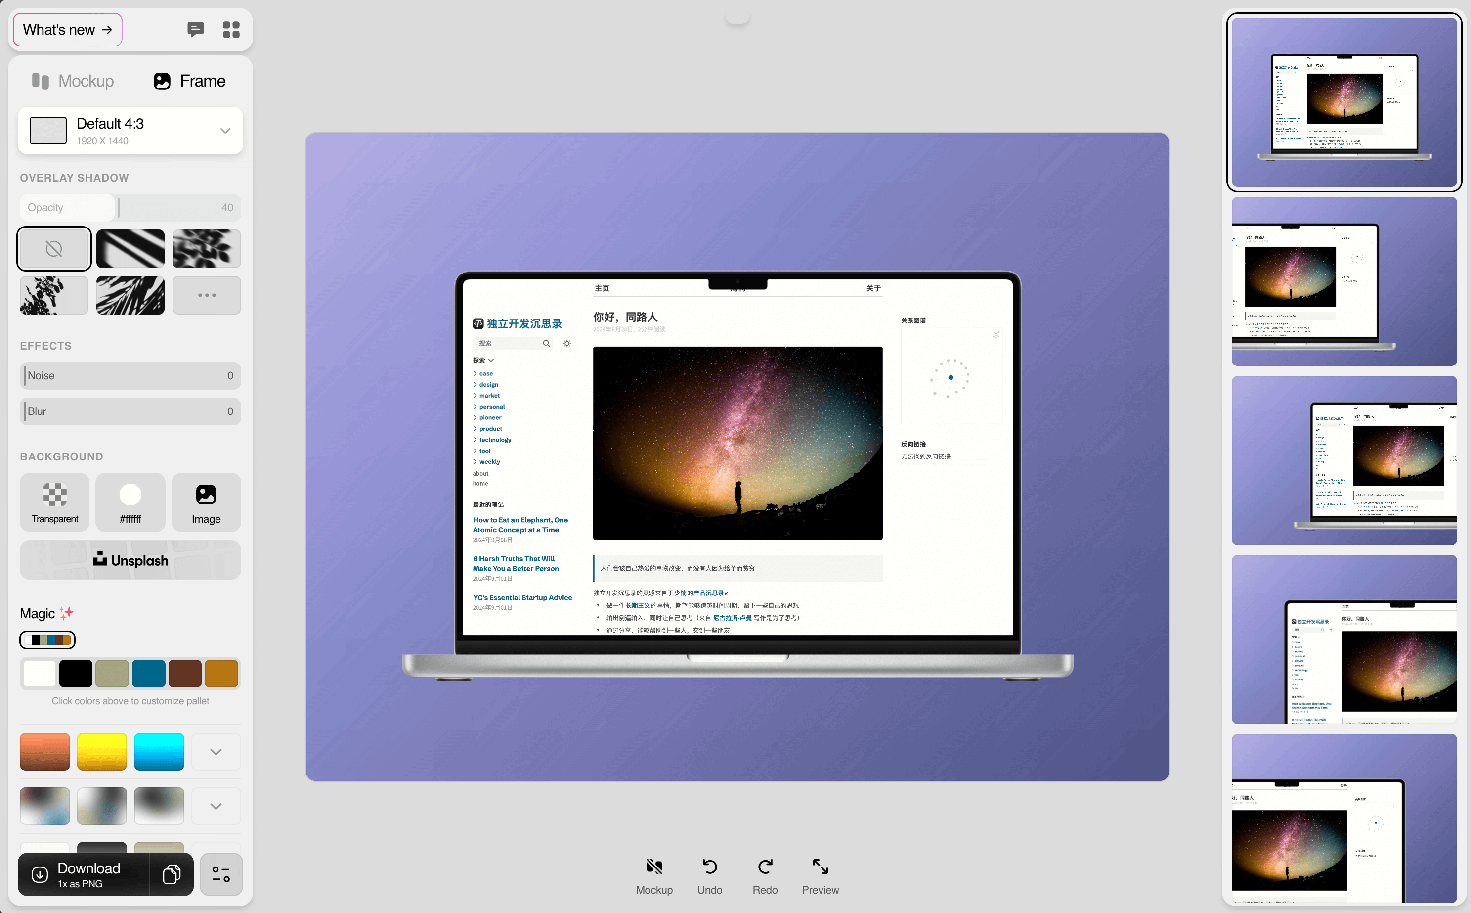
Task: Switch to the Mockup tab
Action: click(x=74, y=80)
